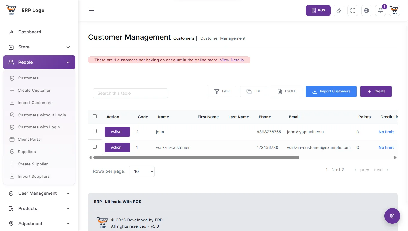Click the Adjustment pin icon
The image size is (408, 231).
click(11, 223)
